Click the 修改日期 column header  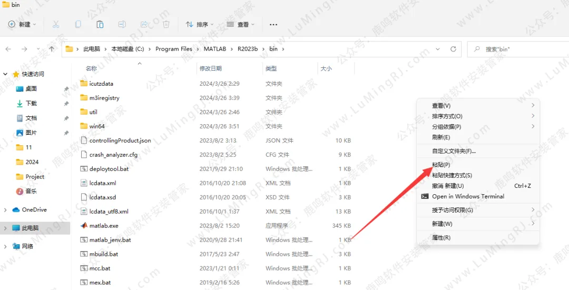(x=210, y=68)
